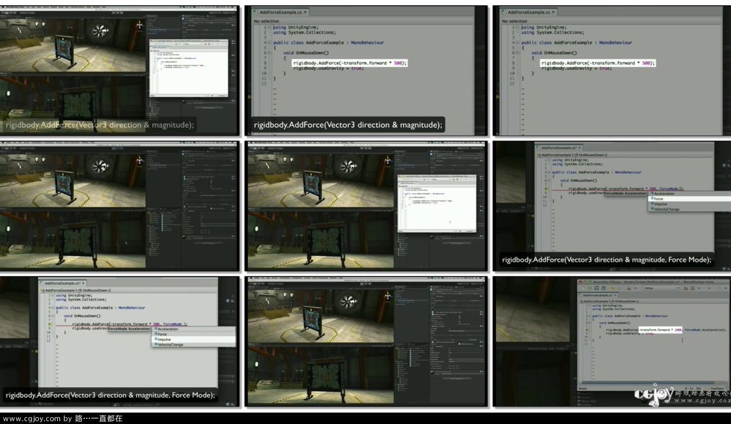Screen dimensions: 731x424
Task: Click the 1000 value in AddForce call
Action: pyautogui.click(x=678, y=330)
